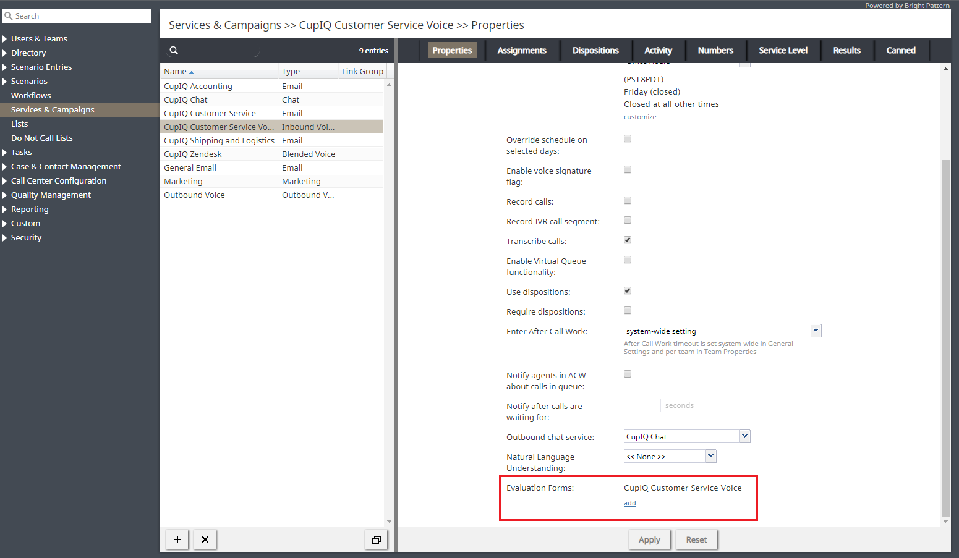Select CupIQ Zendesk service row
Screen dimensions: 959x558
pos(271,154)
